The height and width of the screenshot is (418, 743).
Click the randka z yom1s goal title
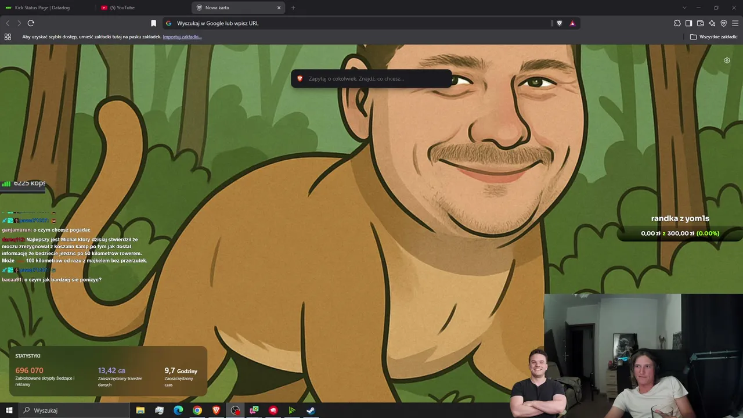(x=680, y=218)
